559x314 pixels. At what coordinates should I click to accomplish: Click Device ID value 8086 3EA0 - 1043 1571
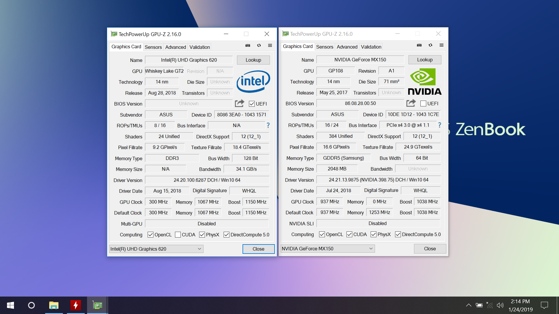point(242,115)
